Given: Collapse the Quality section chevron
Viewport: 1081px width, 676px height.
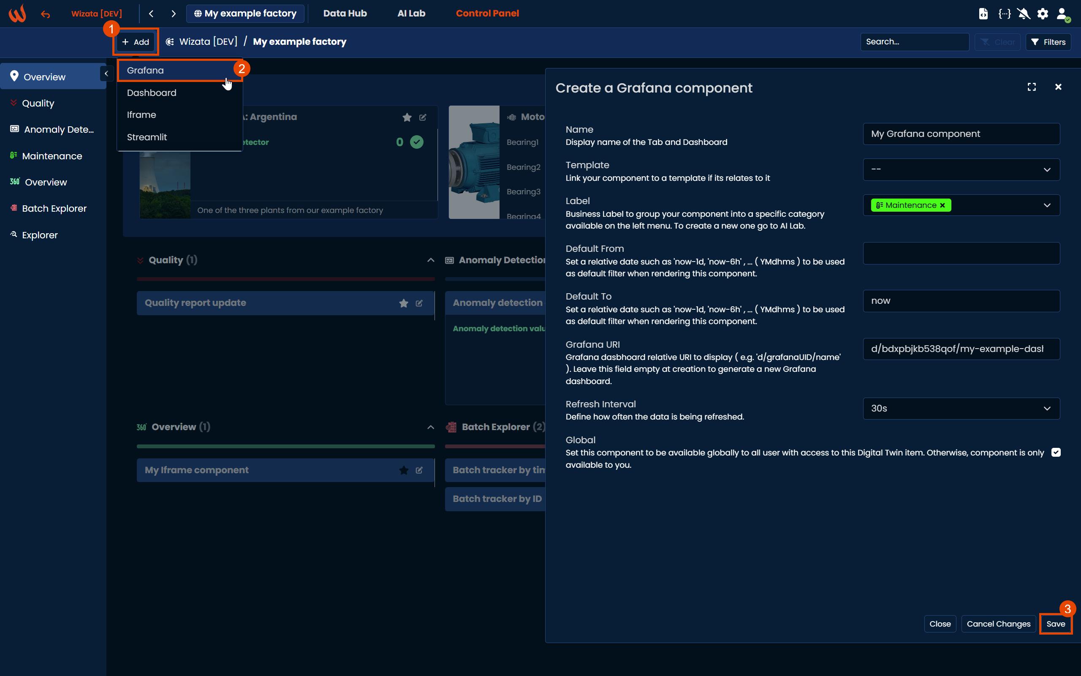Looking at the screenshot, I should pyautogui.click(x=431, y=260).
